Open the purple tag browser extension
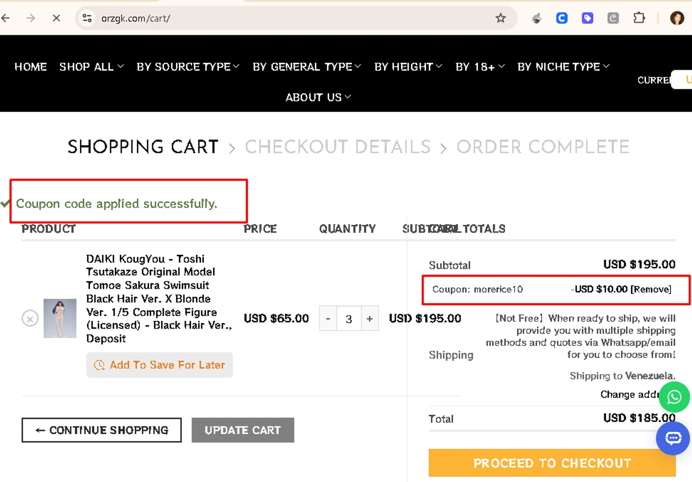Viewport: 692px width, 482px height. [587, 18]
